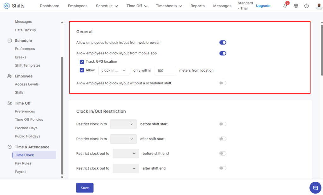Screen dimensions: 323x195
Task: Enable restrict clock out before shift end toggle
Action: coord(223,153)
